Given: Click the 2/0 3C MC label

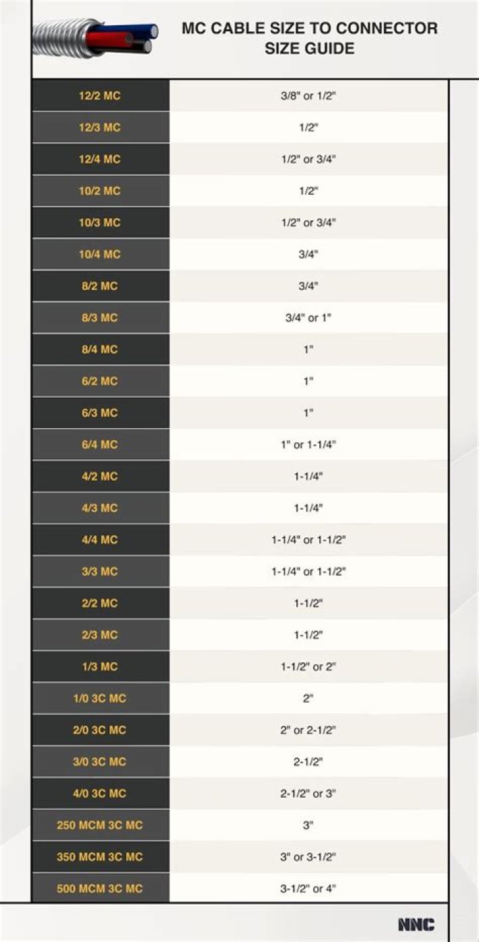Looking at the screenshot, I should click(x=100, y=730).
